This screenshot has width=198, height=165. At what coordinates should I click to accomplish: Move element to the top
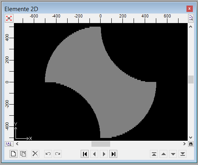click(x=154, y=154)
